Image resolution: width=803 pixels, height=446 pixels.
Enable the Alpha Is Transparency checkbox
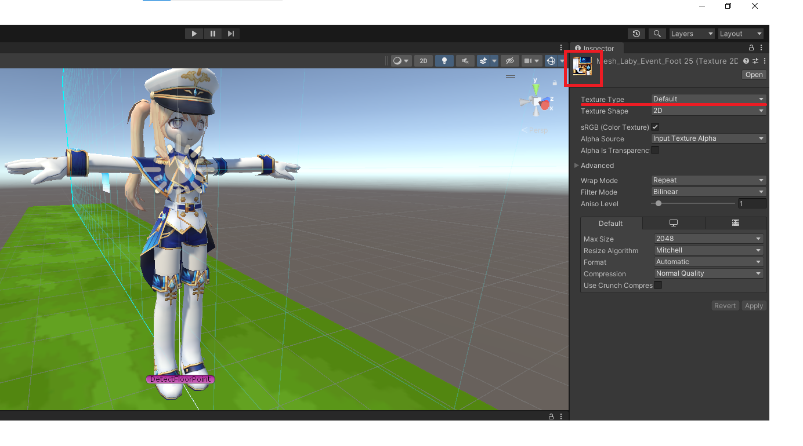(655, 150)
